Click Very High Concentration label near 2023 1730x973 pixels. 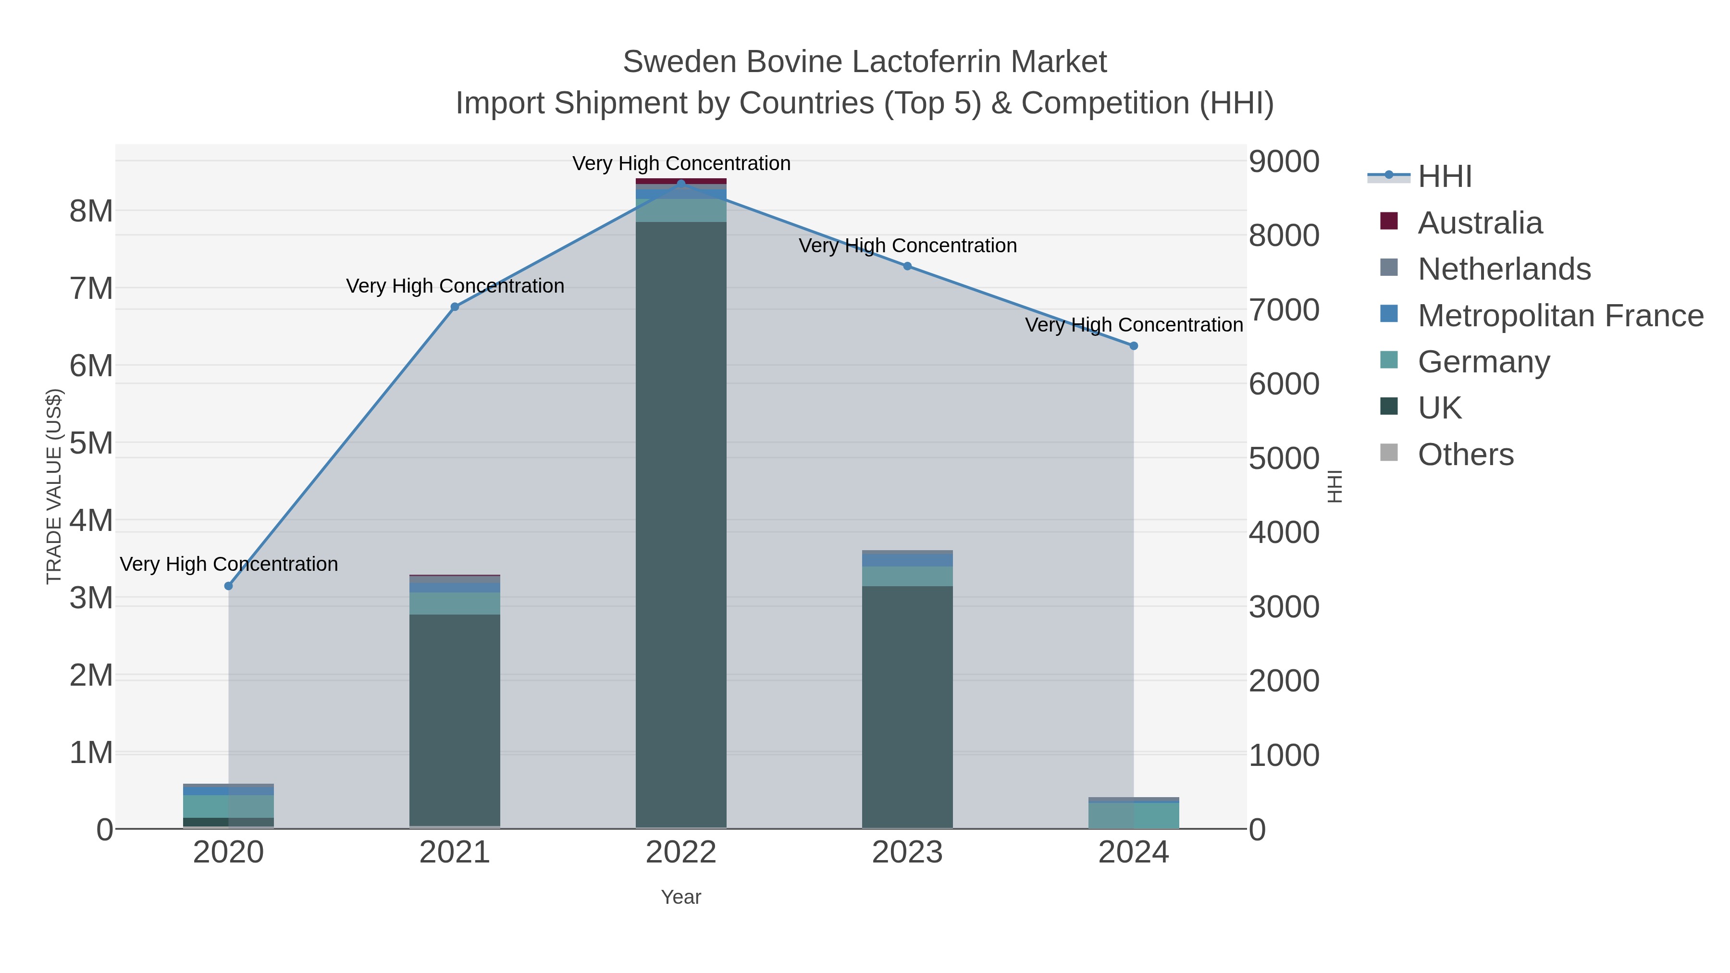point(907,246)
